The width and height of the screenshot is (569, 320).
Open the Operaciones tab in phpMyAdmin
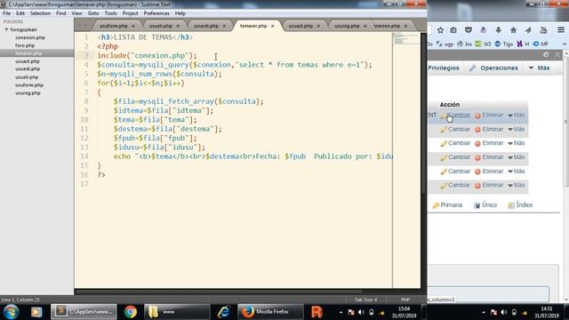(x=493, y=68)
